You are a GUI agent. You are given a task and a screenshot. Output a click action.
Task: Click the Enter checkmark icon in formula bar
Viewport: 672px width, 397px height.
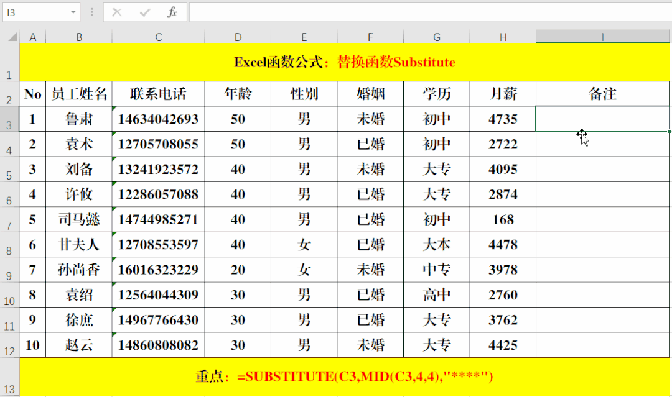tap(144, 12)
